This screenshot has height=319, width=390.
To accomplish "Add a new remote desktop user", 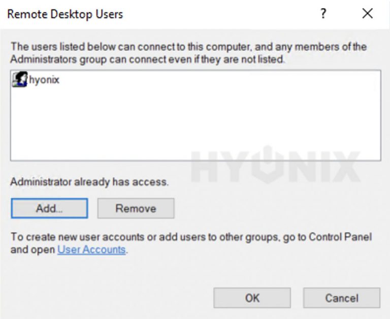I will coord(49,208).
